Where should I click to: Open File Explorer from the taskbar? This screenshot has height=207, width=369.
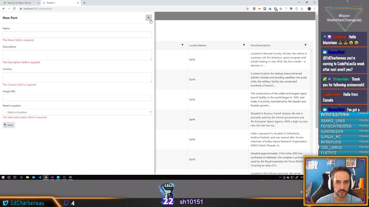point(27,177)
